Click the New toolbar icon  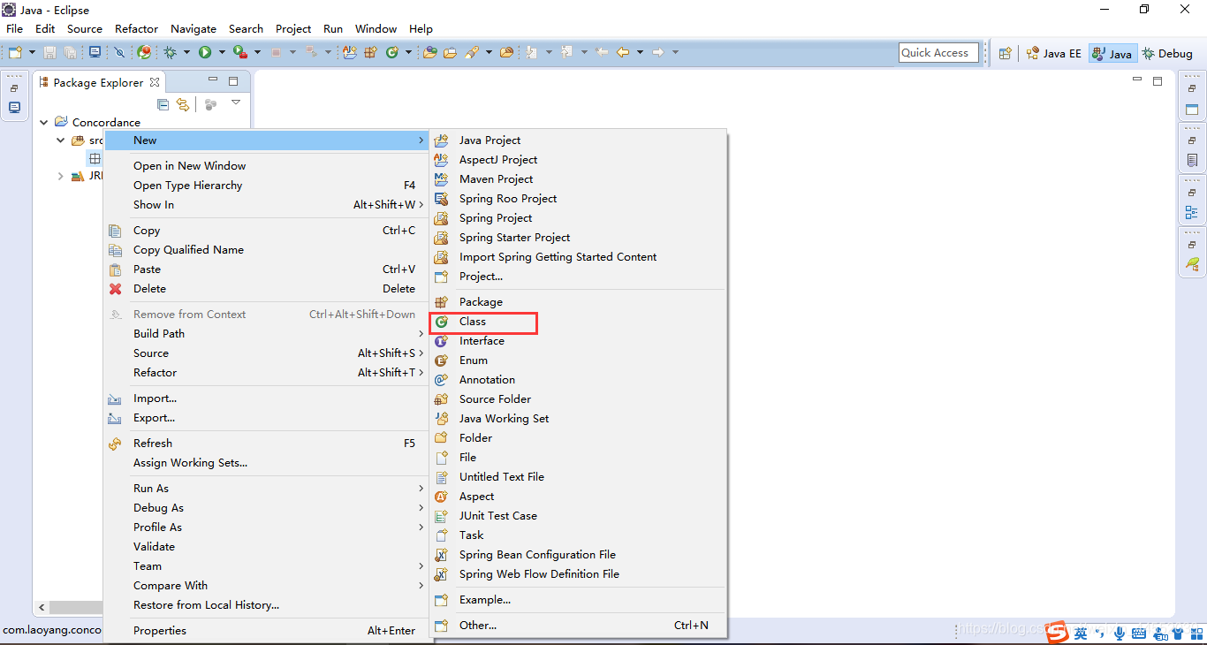pyautogui.click(x=15, y=53)
